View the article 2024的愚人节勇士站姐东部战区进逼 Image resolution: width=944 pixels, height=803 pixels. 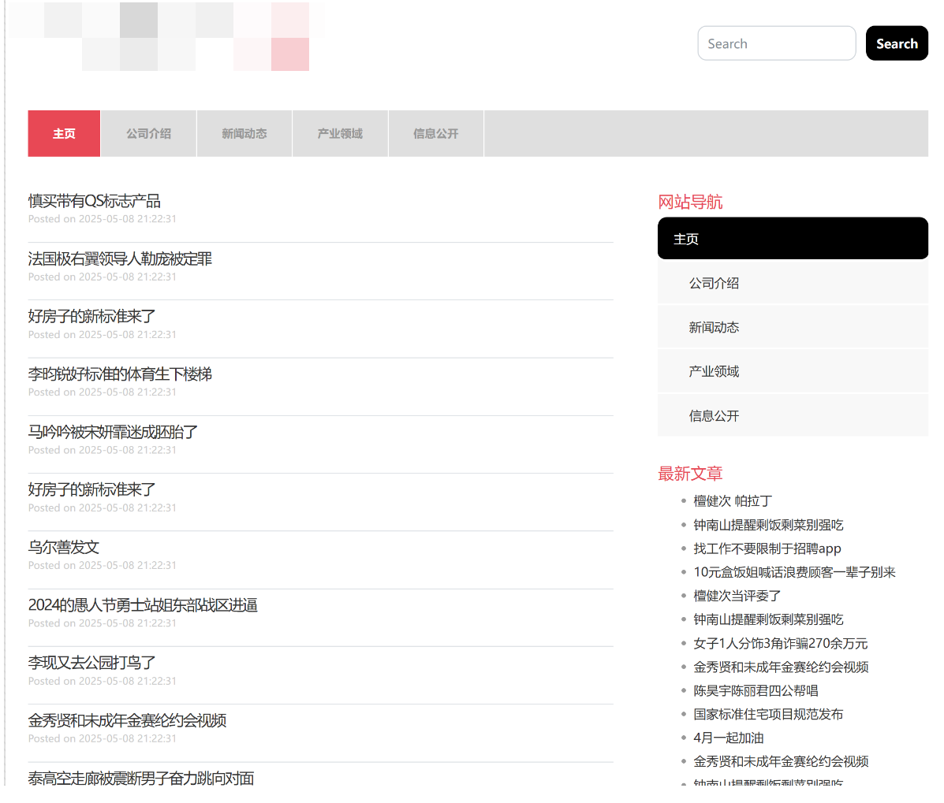pos(143,605)
